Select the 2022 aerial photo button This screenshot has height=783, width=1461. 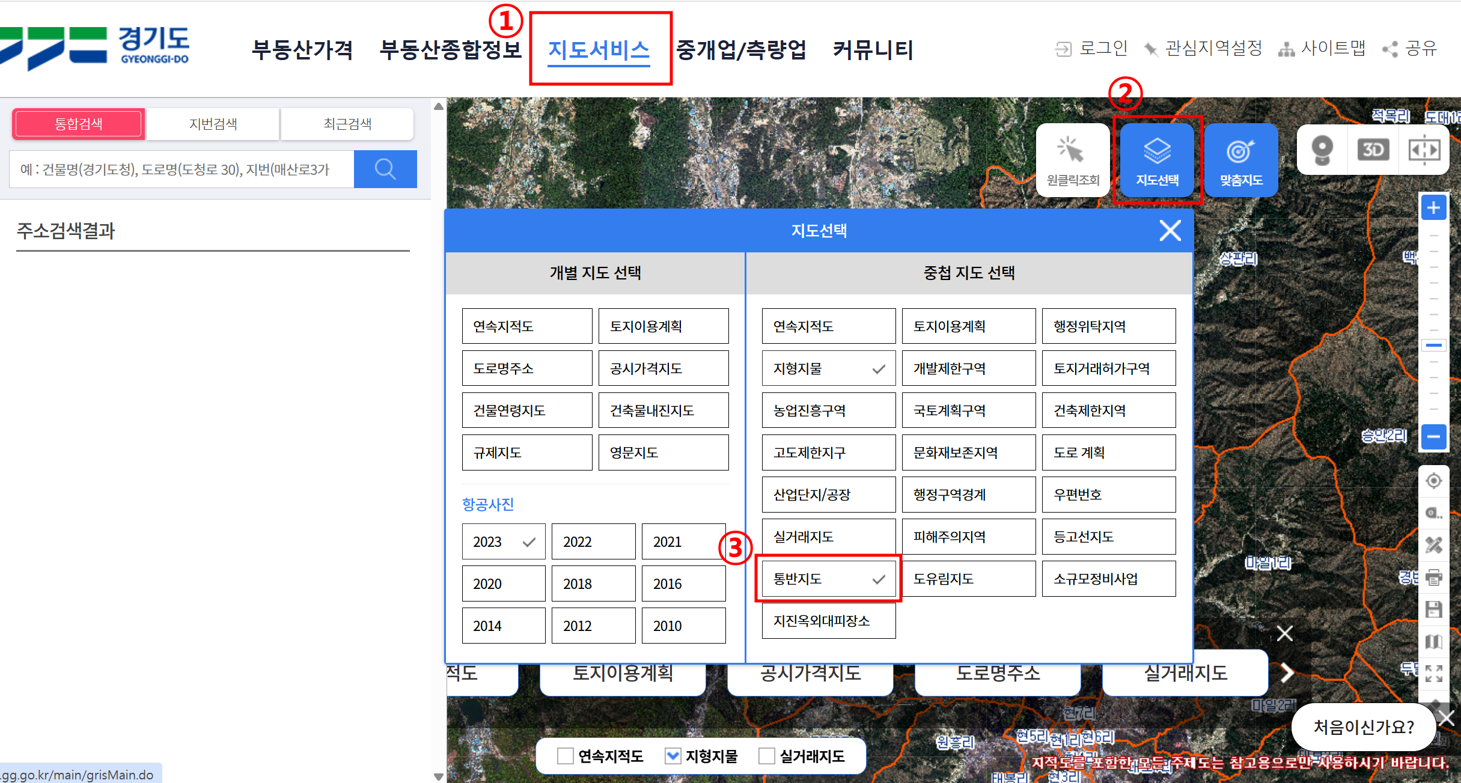point(593,541)
